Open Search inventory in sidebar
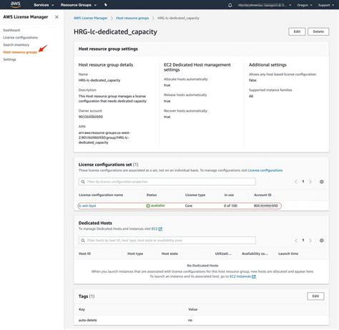 point(16,44)
